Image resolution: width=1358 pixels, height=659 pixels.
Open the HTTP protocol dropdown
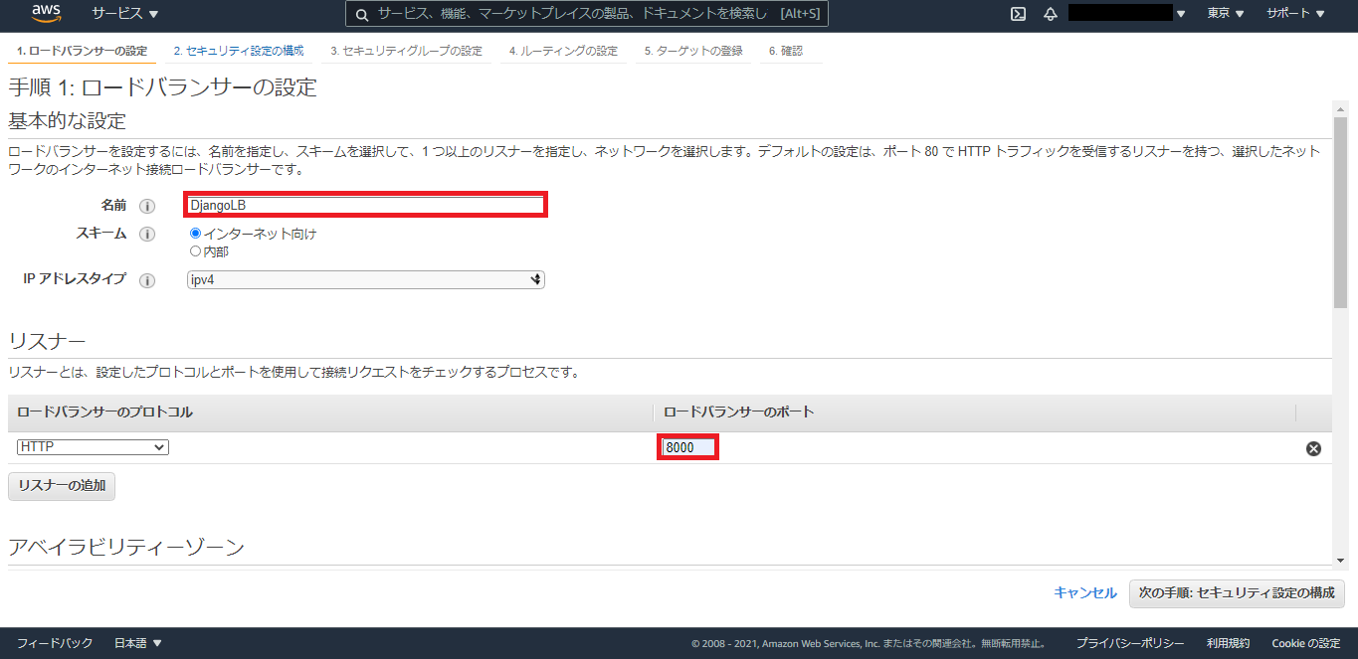pos(93,447)
